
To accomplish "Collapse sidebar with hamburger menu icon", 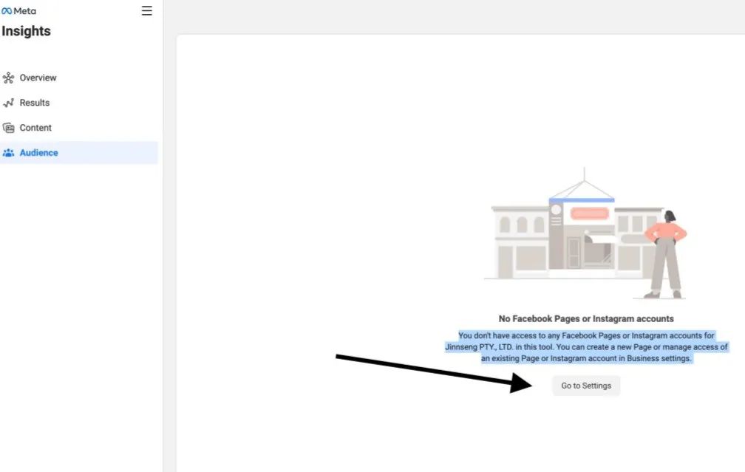I will pyautogui.click(x=147, y=11).
